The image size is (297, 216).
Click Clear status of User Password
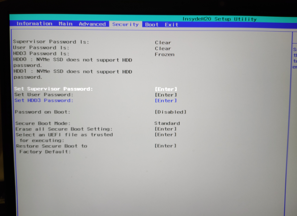[x=163, y=49]
